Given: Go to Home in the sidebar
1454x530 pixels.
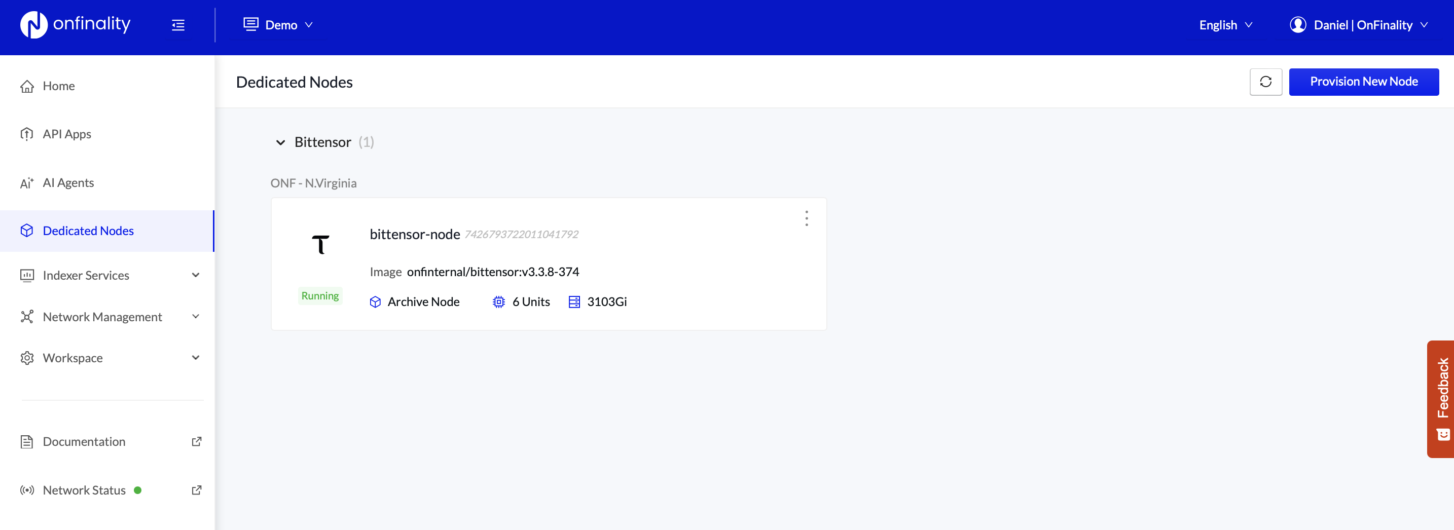Looking at the screenshot, I should point(59,86).
